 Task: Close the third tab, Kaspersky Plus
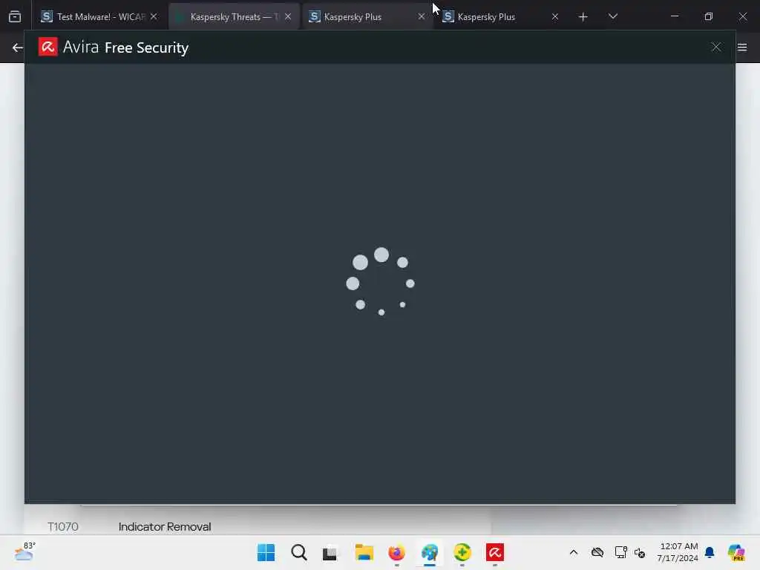tap(422, 16)
